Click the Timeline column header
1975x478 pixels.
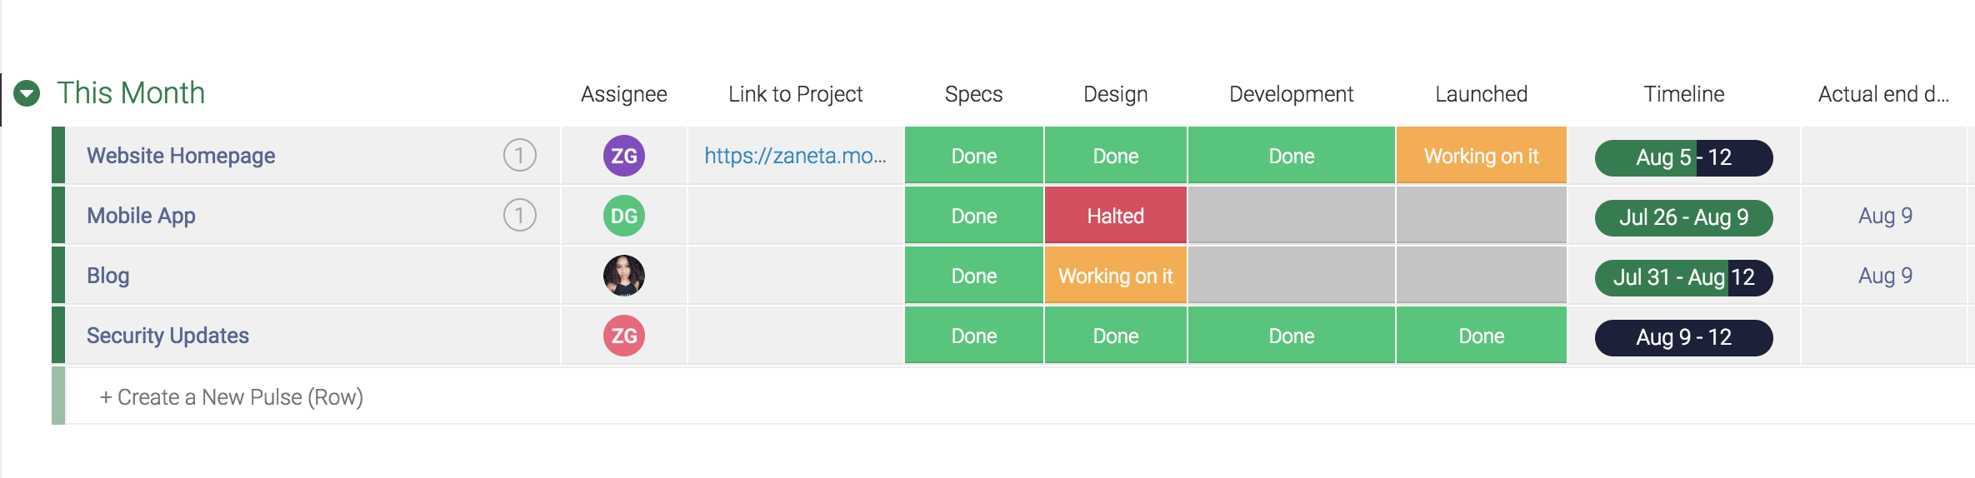(x=1683, y=94)
